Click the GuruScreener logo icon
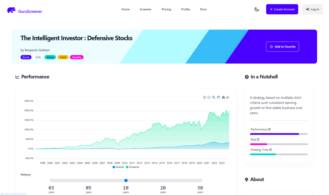The height and width of the screenshot is (195, 329). click(11, 9)
